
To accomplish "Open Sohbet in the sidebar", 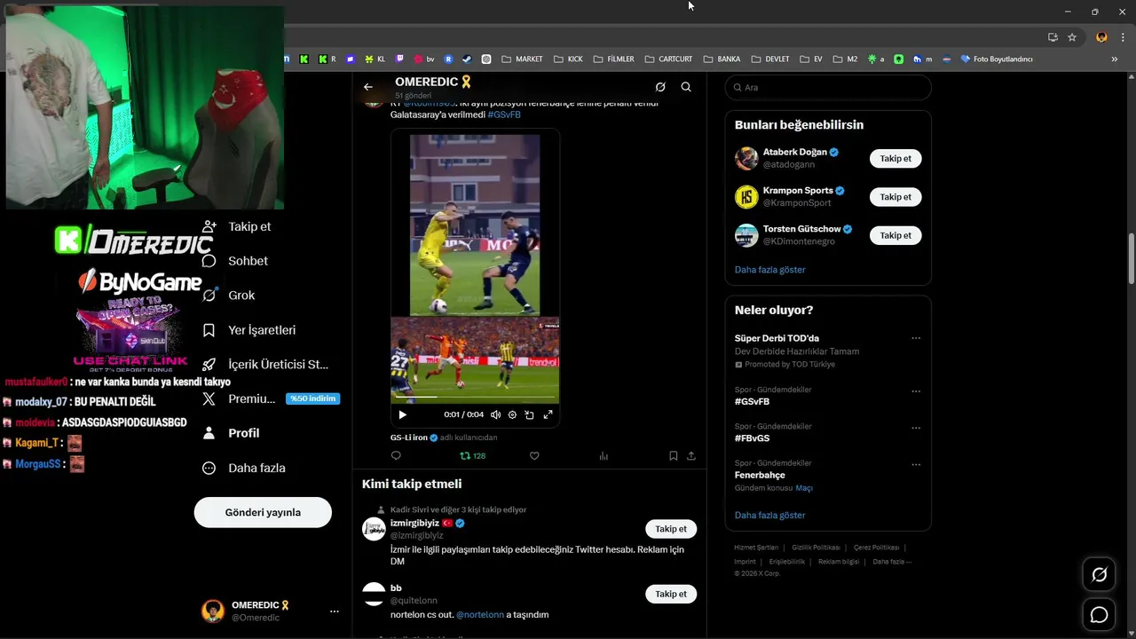I will (234, 261).
